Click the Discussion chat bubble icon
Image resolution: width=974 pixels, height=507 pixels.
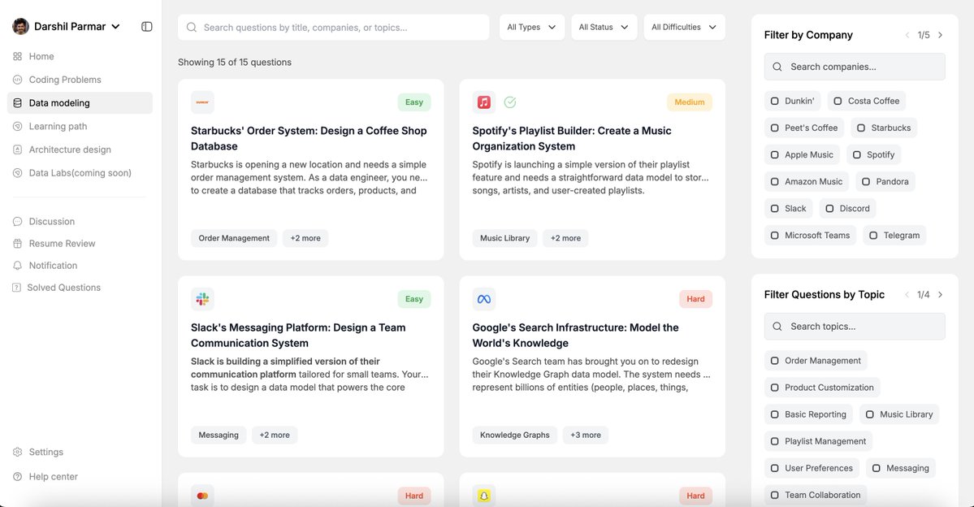(x=17, y=221)
